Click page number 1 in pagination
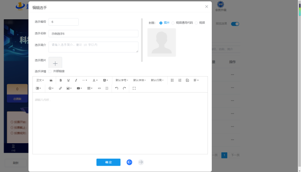This screenshot has height=172, width=301. coord(224,155)
